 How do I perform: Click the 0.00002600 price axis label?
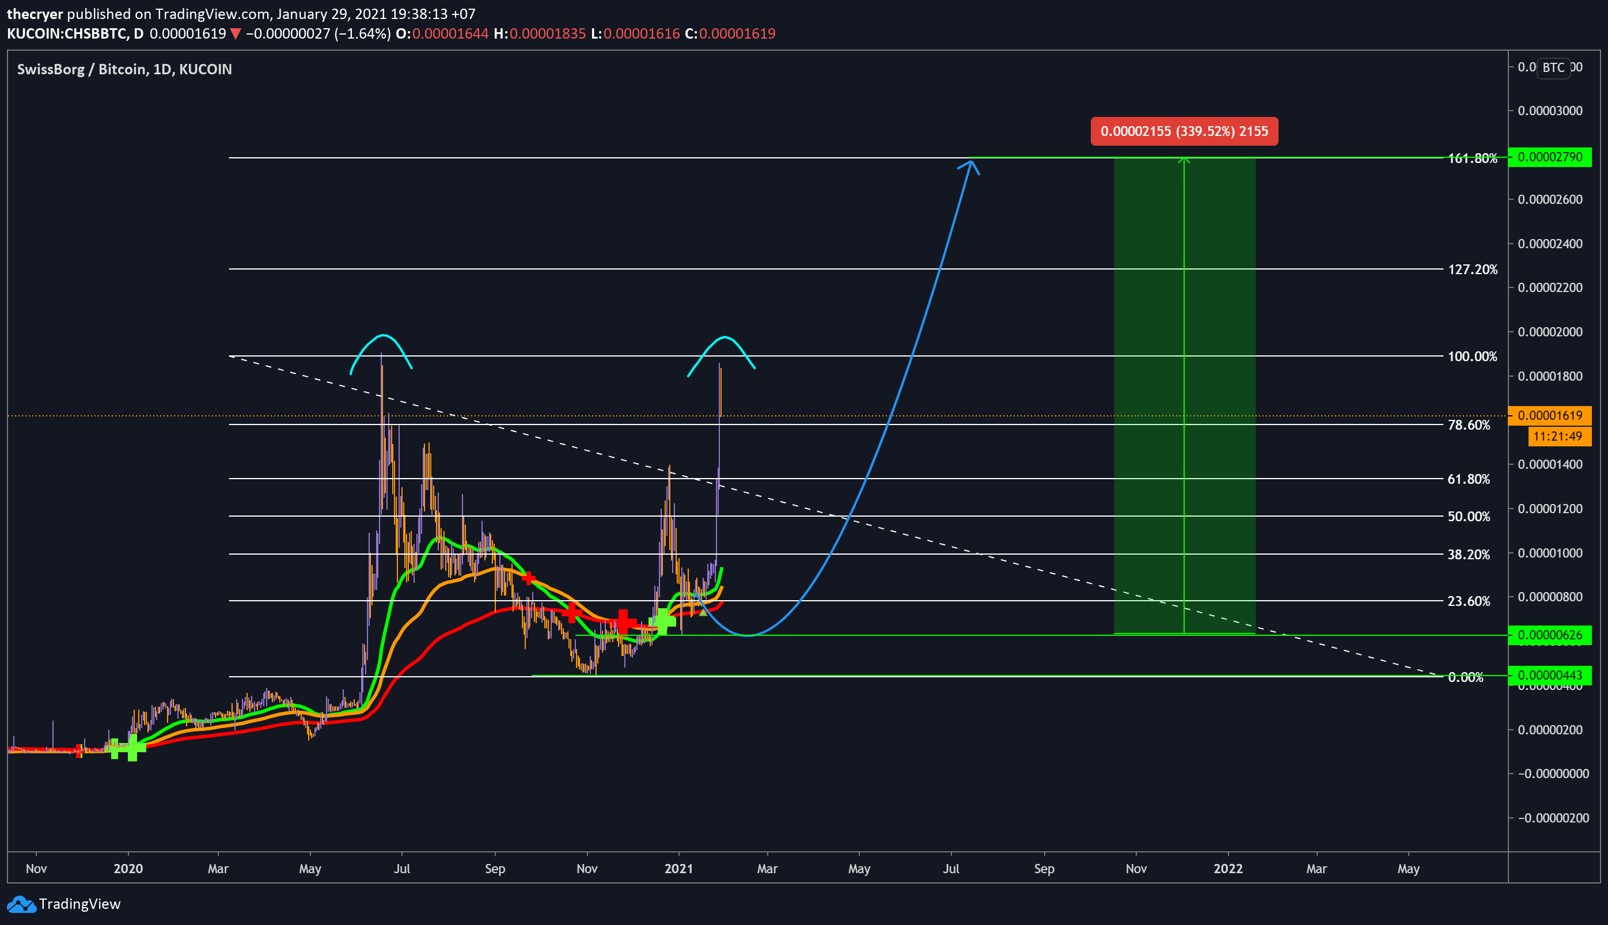(x=1550, y=199)
